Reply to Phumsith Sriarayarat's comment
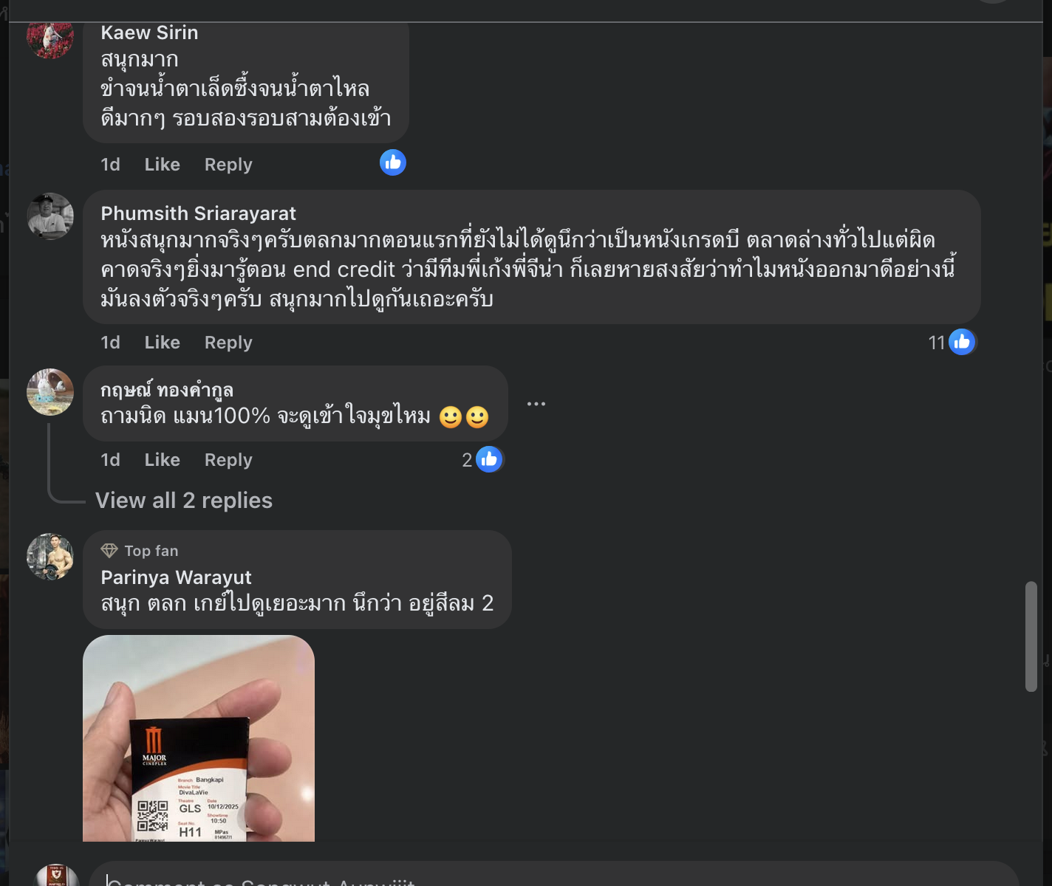 228,343
